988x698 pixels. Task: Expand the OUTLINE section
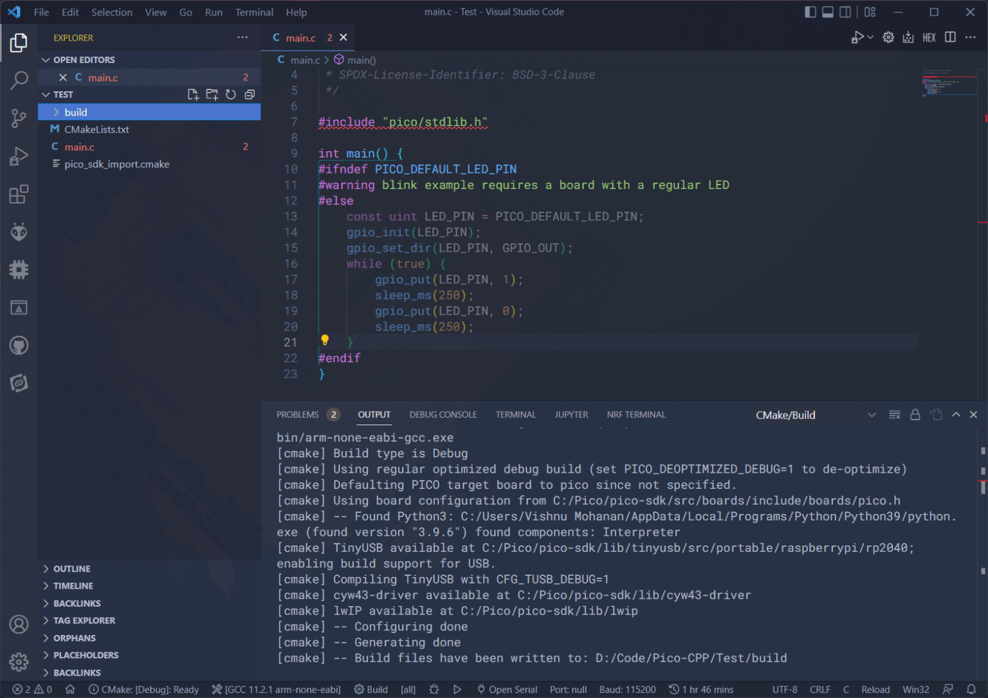click(x=71, y=569)
